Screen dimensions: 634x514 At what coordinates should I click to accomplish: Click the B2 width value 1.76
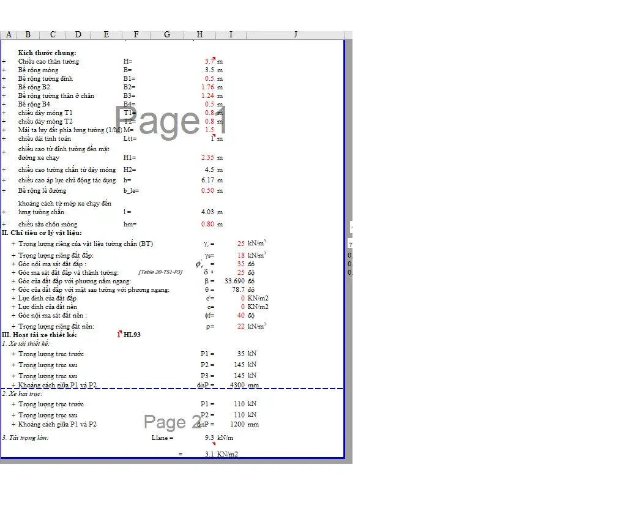207,88
